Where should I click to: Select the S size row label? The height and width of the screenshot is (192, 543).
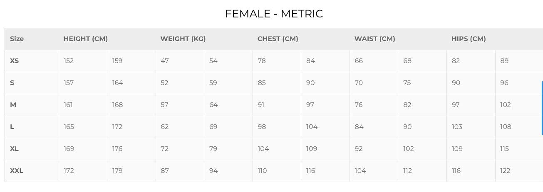12,83
